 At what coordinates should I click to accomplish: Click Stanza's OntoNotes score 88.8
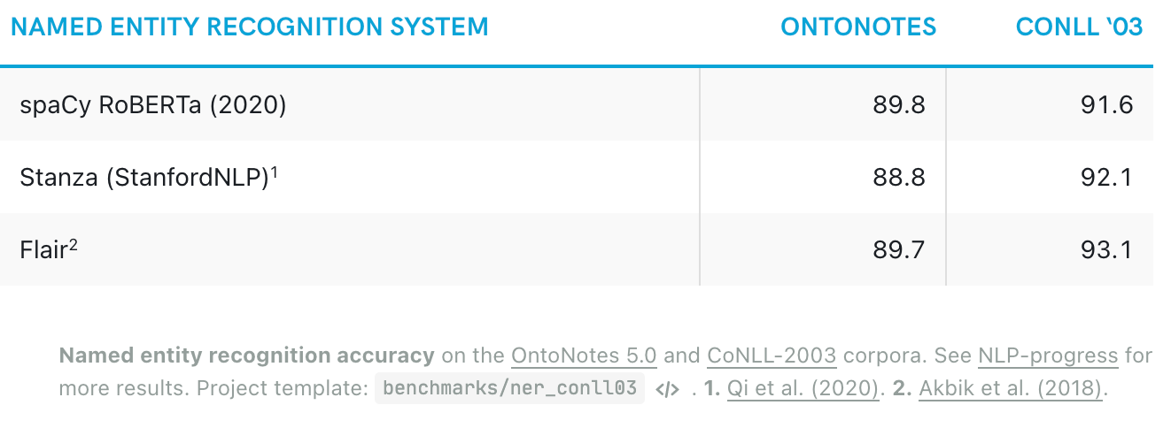tap(897, 178)
